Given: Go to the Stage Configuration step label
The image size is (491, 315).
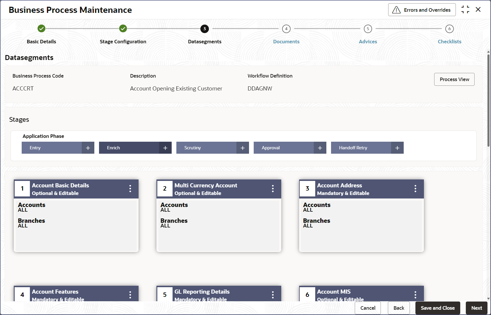Looking at the screenshot, I should pyautogui.click(x=123, y=42).
